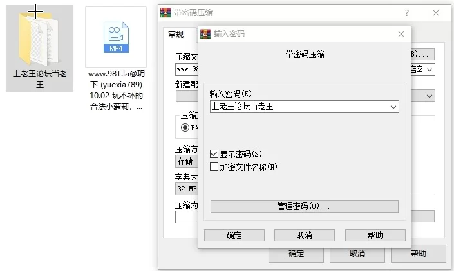Switch to the 常规 tab
The height and width of the screenshot is (271, 454).
coord(176,34)
